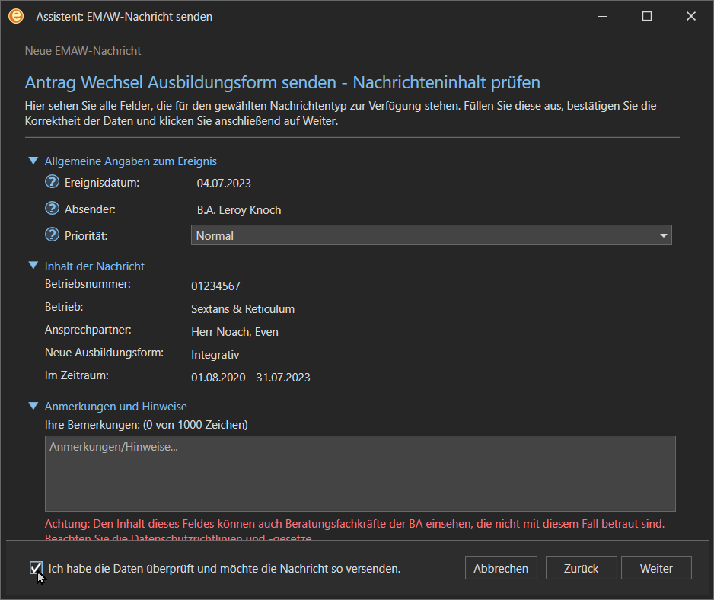Click the Ansprechpartner field label
Image resolution: width=714 pixels, height=600 pixels.
coord(88,330)
